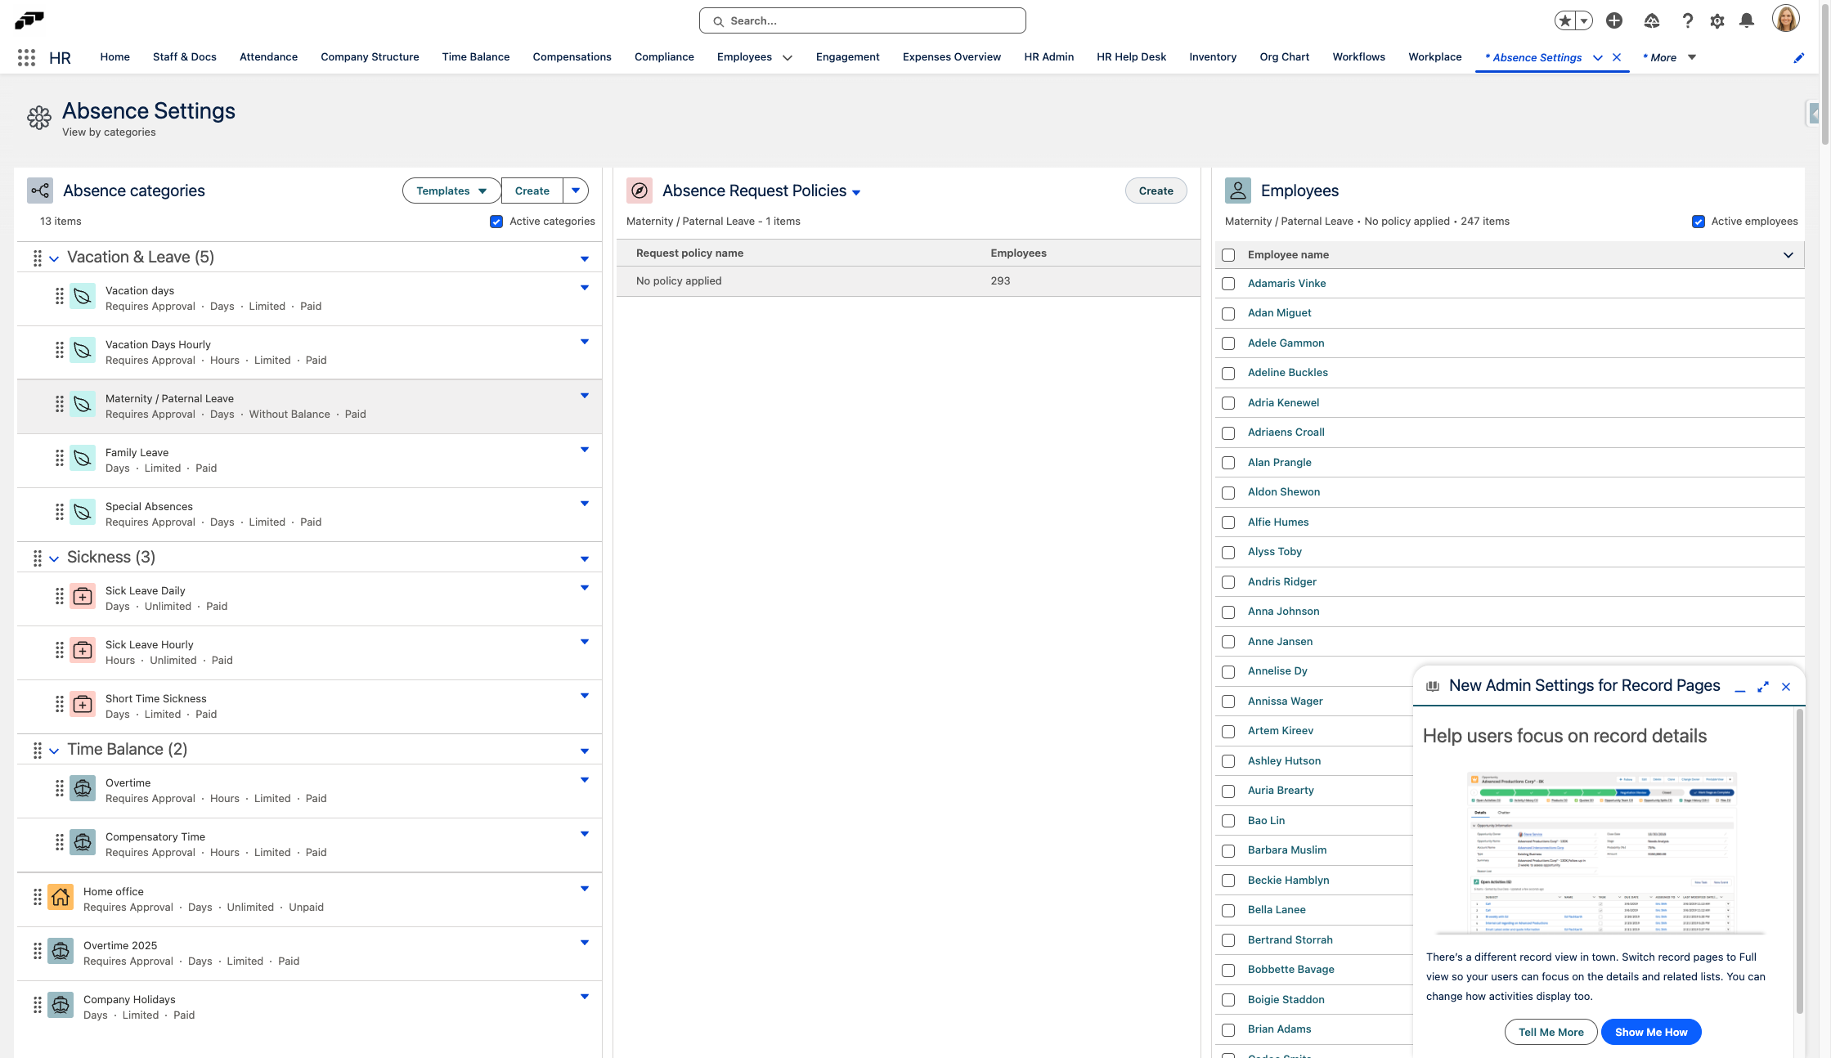Collapse the Sickness category group

click(x=54, y=558)
